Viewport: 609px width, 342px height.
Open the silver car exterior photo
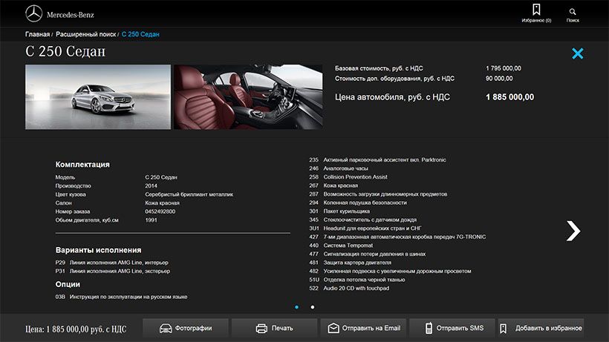[98, 96]
